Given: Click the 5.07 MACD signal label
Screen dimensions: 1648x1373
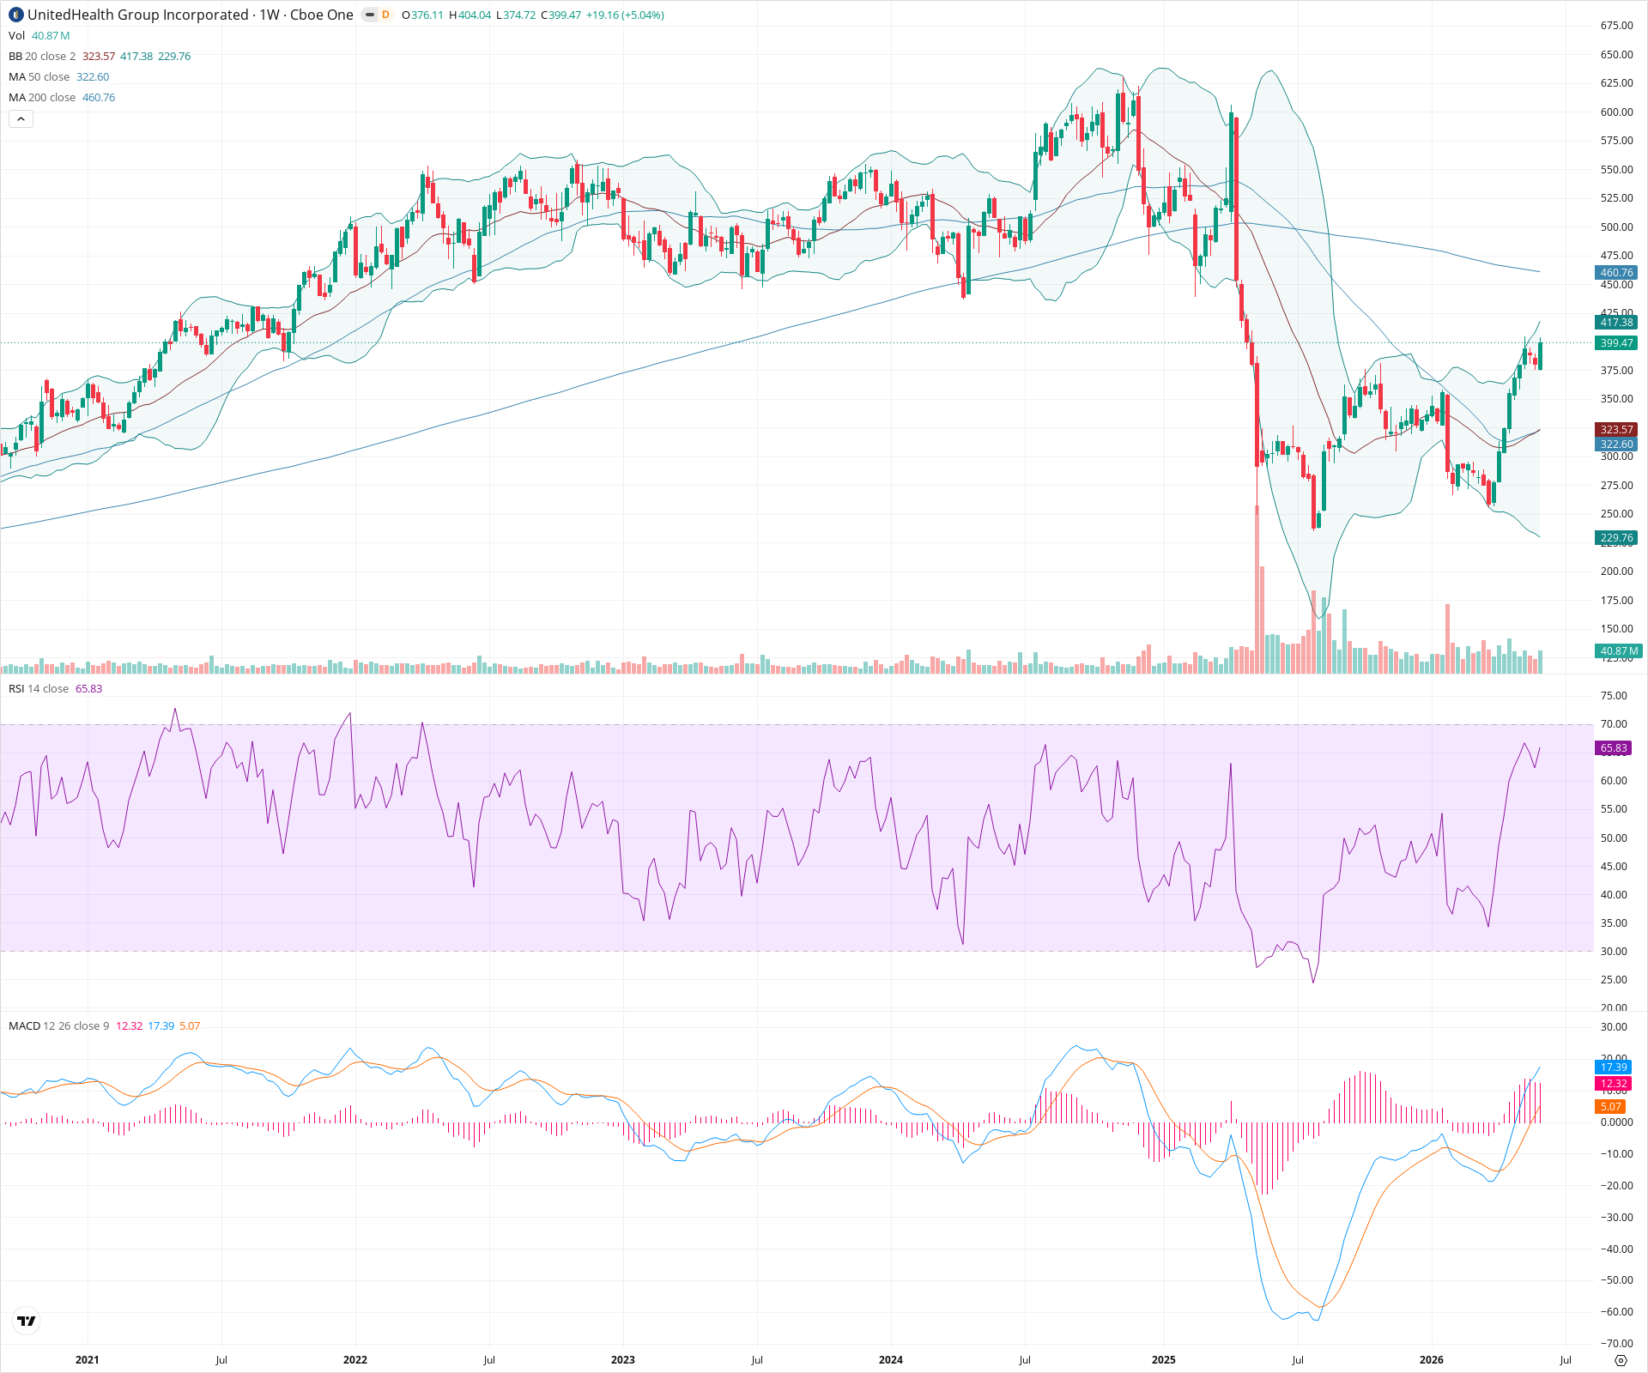Looking at the screenshot, I should point(1610,1107).
